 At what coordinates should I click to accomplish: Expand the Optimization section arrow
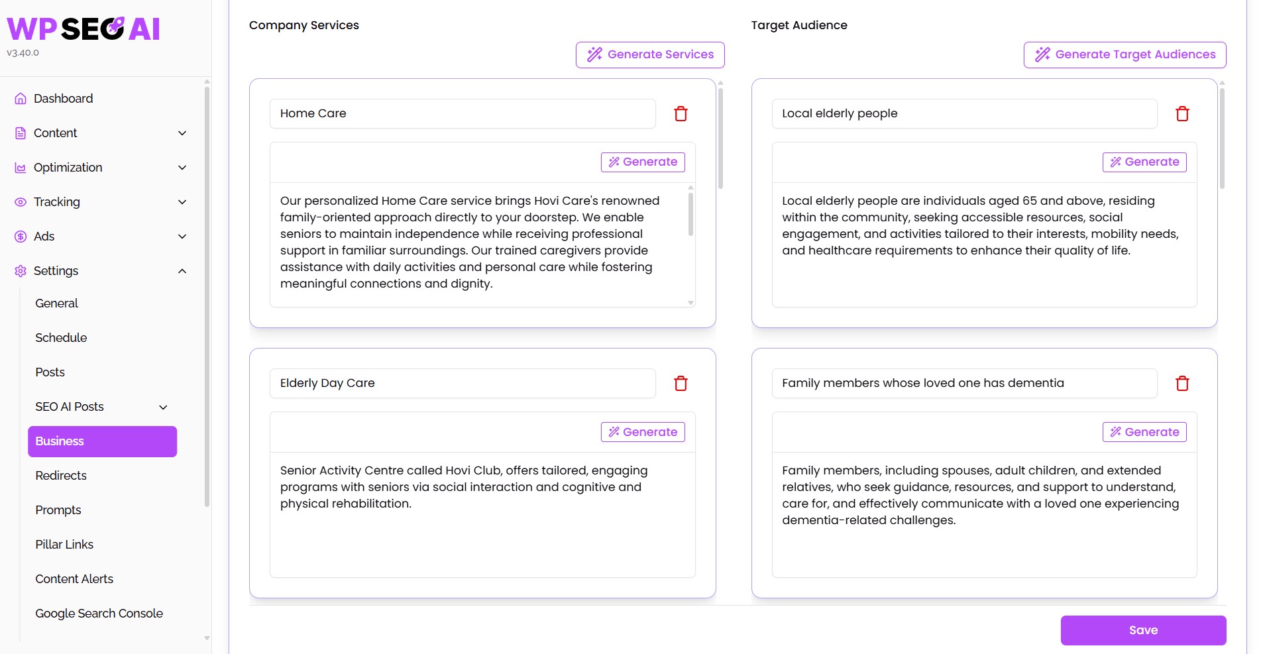pyautogui.click(x=182, y=168)
